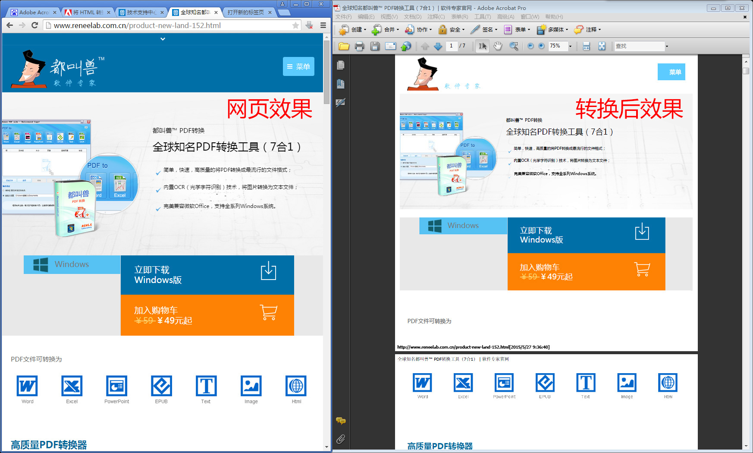Click 立即下载 Windows版 in the PDF
This screenshot has width=753, height=453.
pos(586,235)
